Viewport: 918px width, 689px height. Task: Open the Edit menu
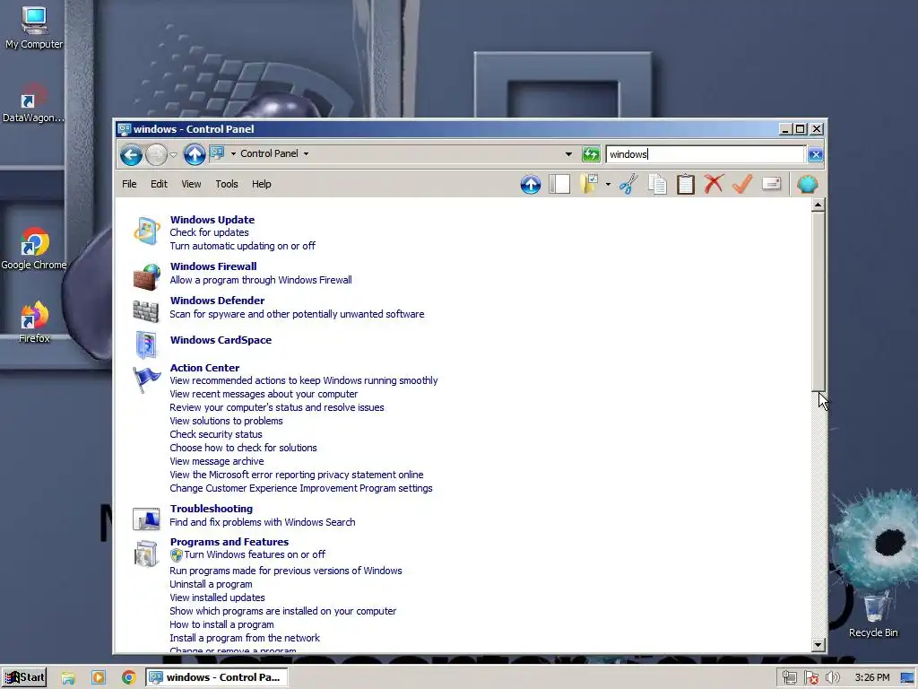159,184
